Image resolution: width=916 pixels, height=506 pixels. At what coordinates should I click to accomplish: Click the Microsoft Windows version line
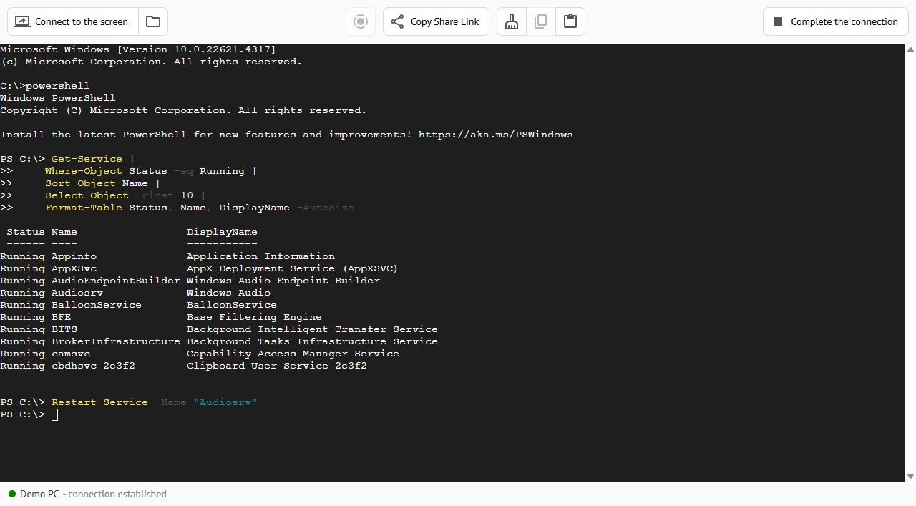[x=138, y=49]
